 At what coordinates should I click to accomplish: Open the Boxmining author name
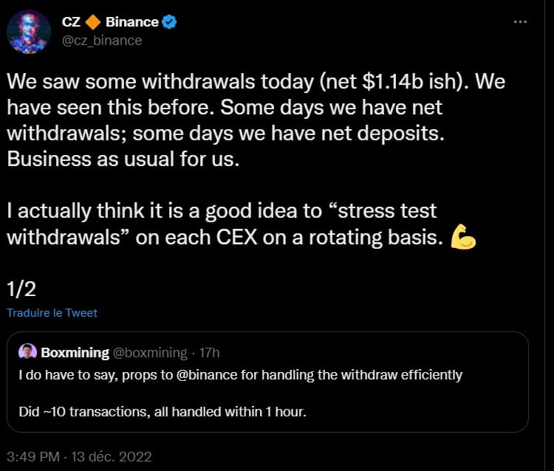pyautogui.click(x=75, y=351)
